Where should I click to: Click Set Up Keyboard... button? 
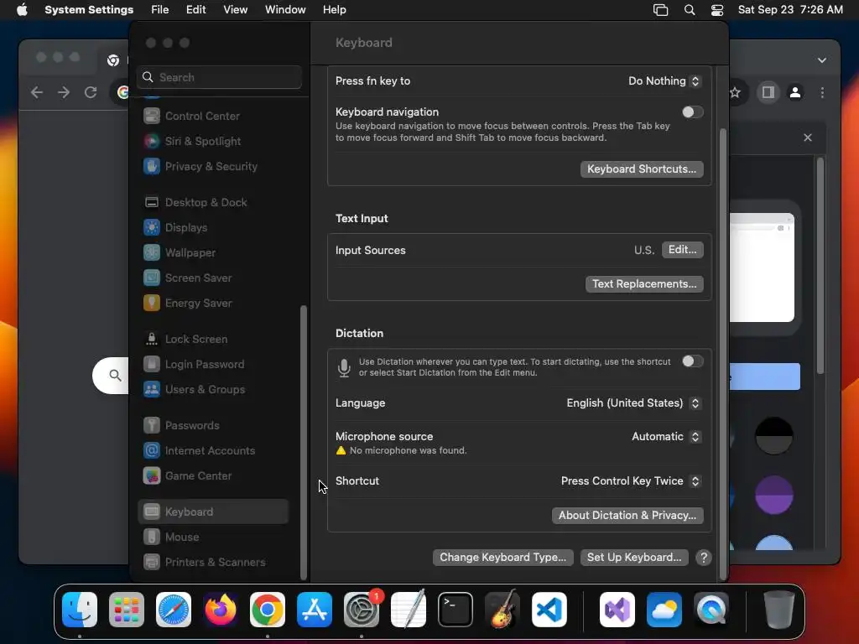pos(634,558)
